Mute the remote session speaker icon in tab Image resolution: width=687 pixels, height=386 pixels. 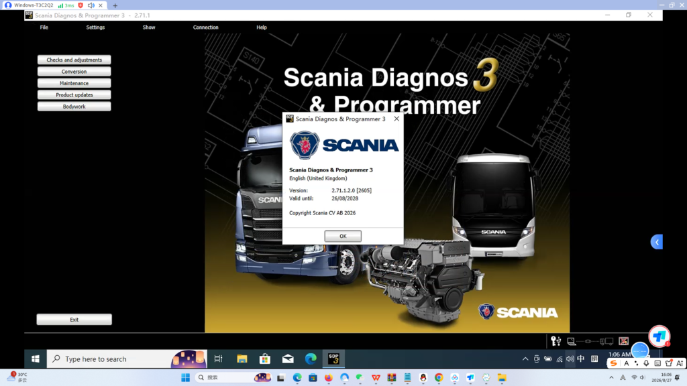click(91, 5)
